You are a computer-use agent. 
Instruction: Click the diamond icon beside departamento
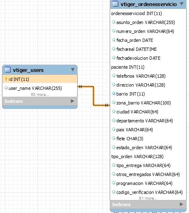pos(113,120)
